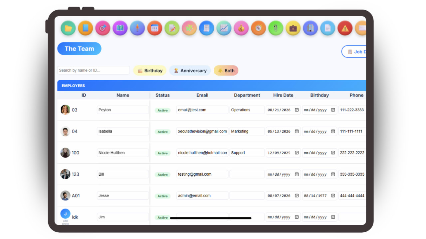Click Peyton's profile photo
This screenshot has width=426, height=239.
tap(65, 110)
